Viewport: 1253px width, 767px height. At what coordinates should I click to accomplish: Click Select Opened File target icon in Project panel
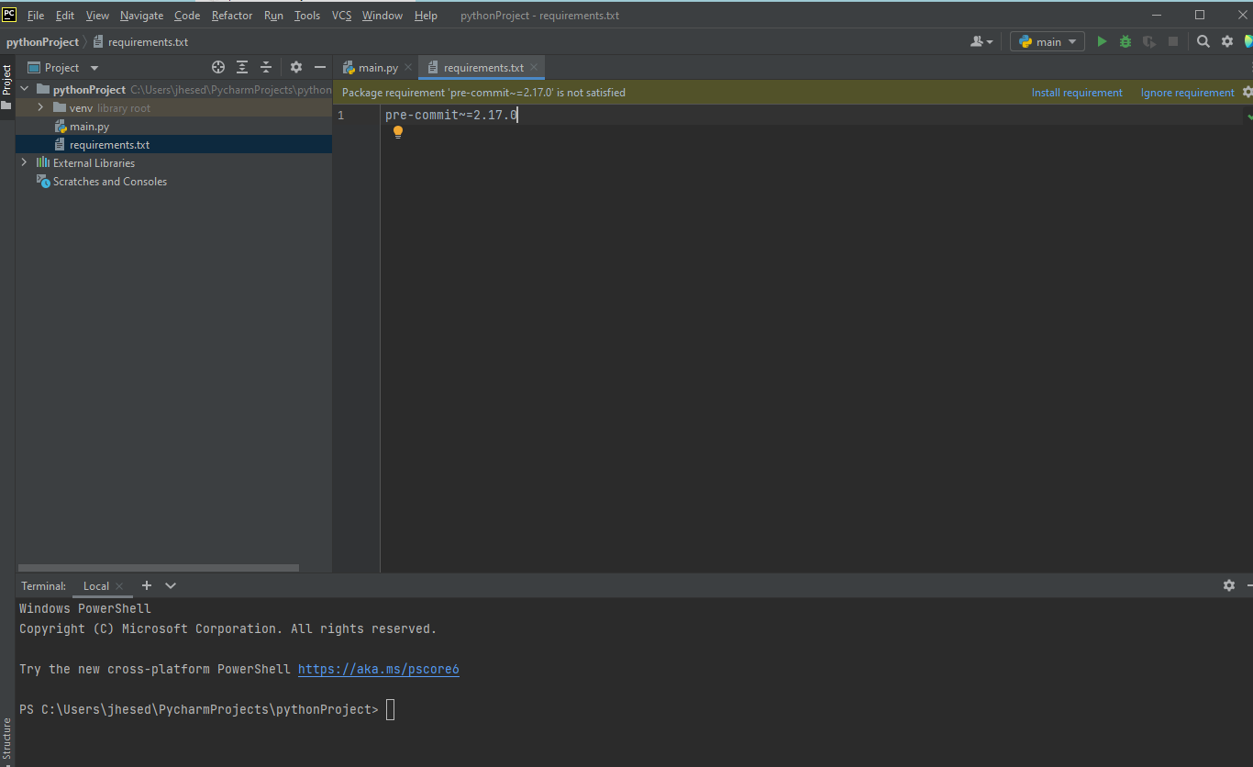[x=217, y=66]
